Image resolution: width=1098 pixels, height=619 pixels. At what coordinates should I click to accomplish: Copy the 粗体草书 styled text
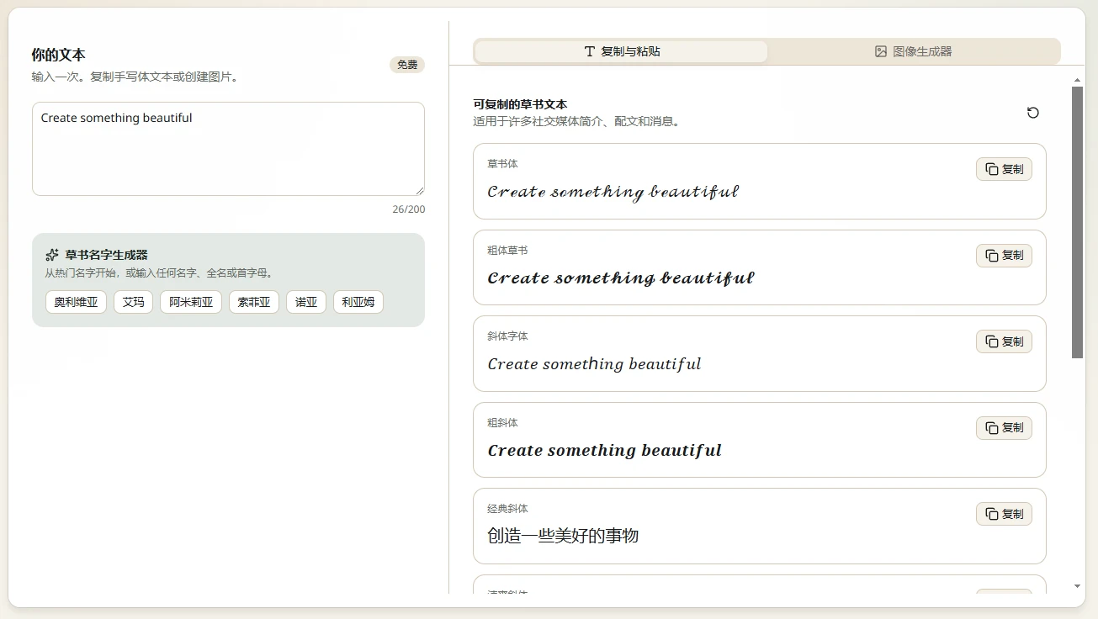(x=1004, y=256)
